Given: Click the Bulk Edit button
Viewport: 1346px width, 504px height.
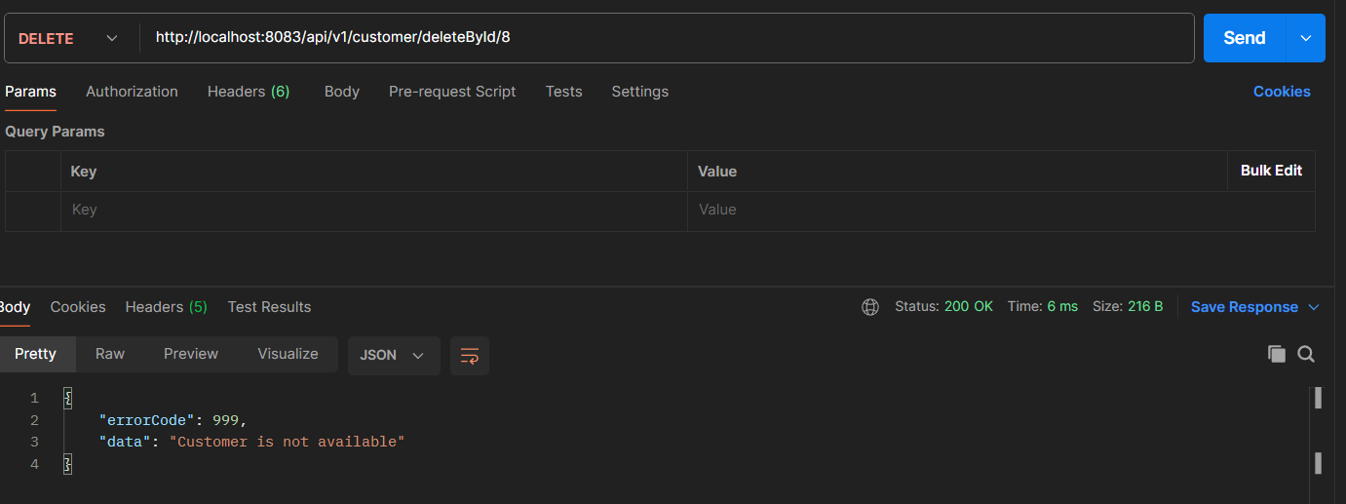Looking at the screenshot, I should [x=1271, y=171].
